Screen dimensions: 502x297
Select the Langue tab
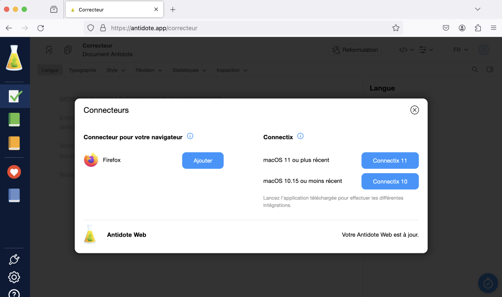pos(50,70)
